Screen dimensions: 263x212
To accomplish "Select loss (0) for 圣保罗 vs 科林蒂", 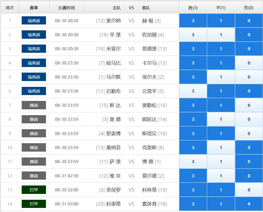I will click(x=249, y=190).
